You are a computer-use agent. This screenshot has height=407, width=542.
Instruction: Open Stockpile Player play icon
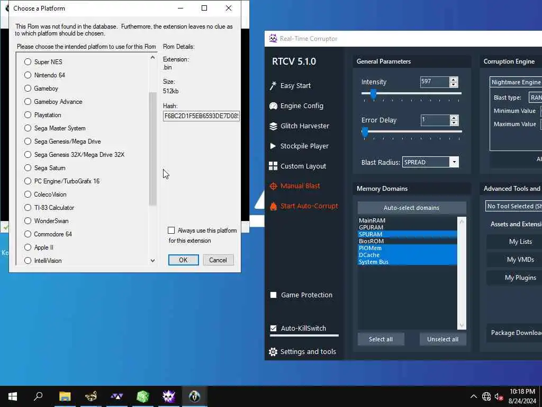point(273,146)
